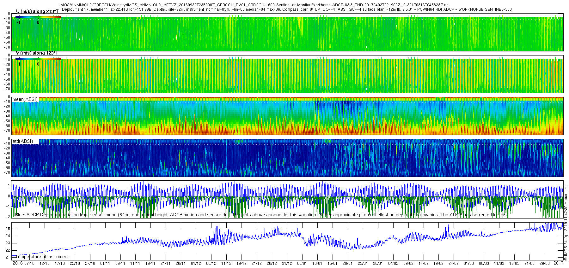Click the V velocity colorbar scale
The width and height of the screenshot is (569, 268).
38,59
